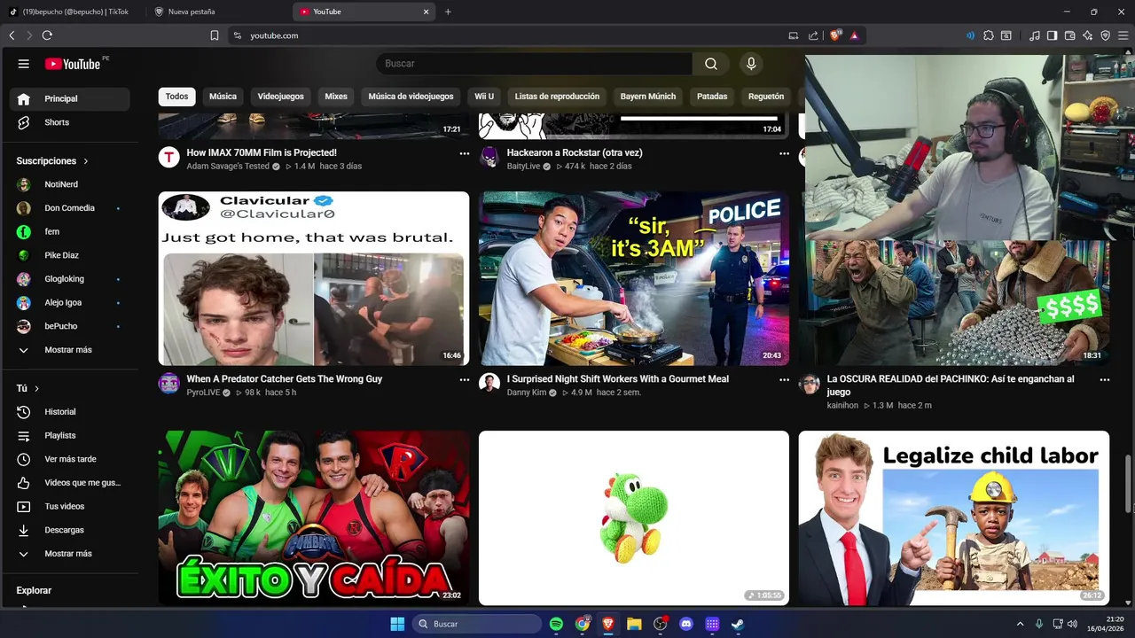Select the Videojuegos filter chip

pyautogui.click(x=280, y=97)
